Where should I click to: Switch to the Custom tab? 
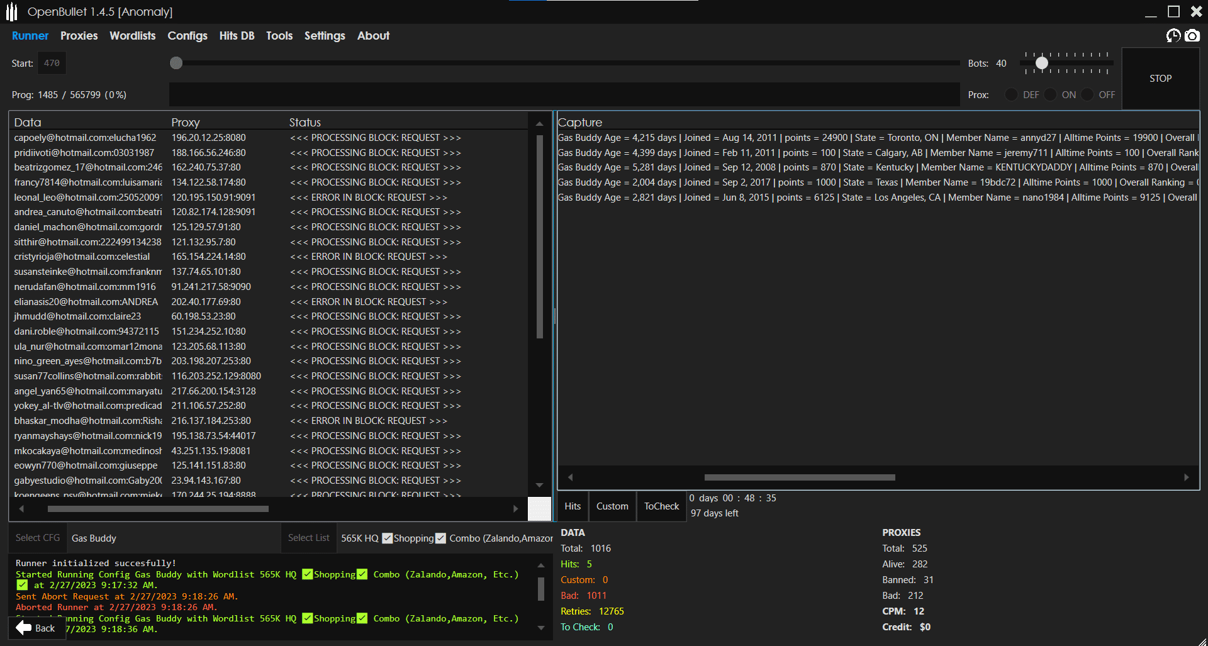pyautogui.click(x=612, y=506)
